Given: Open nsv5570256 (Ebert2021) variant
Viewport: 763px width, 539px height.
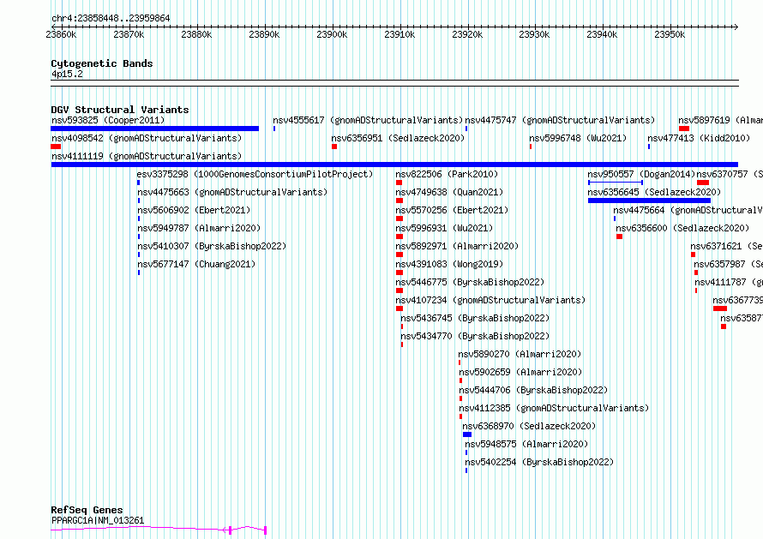Looking at the screenshot, I should (452, 210).
